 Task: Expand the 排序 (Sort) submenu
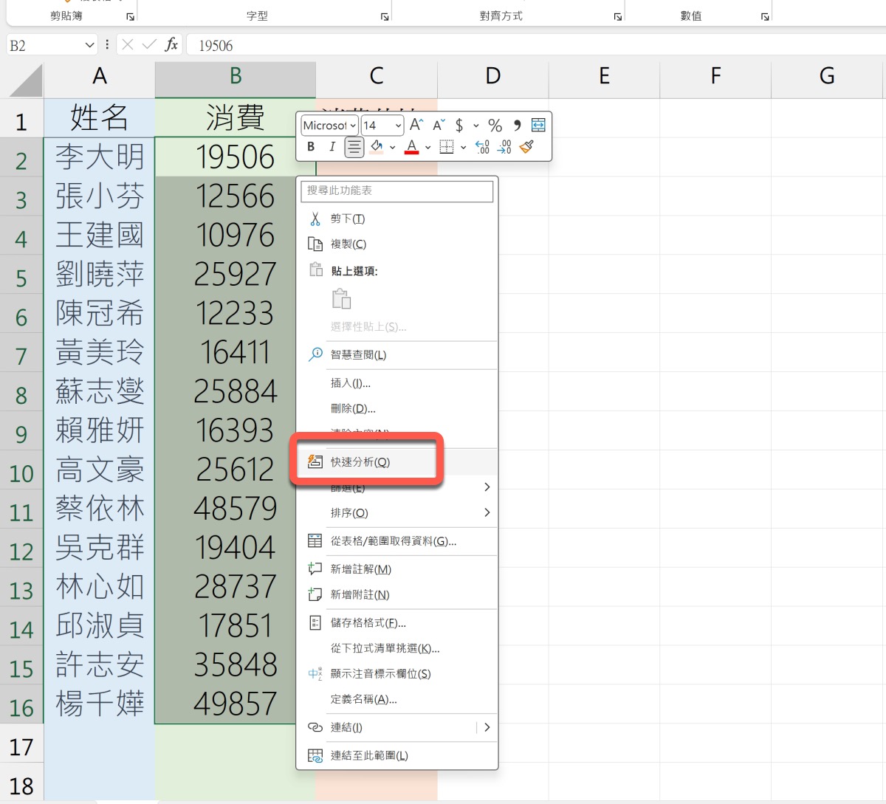[x=487, y=512]
